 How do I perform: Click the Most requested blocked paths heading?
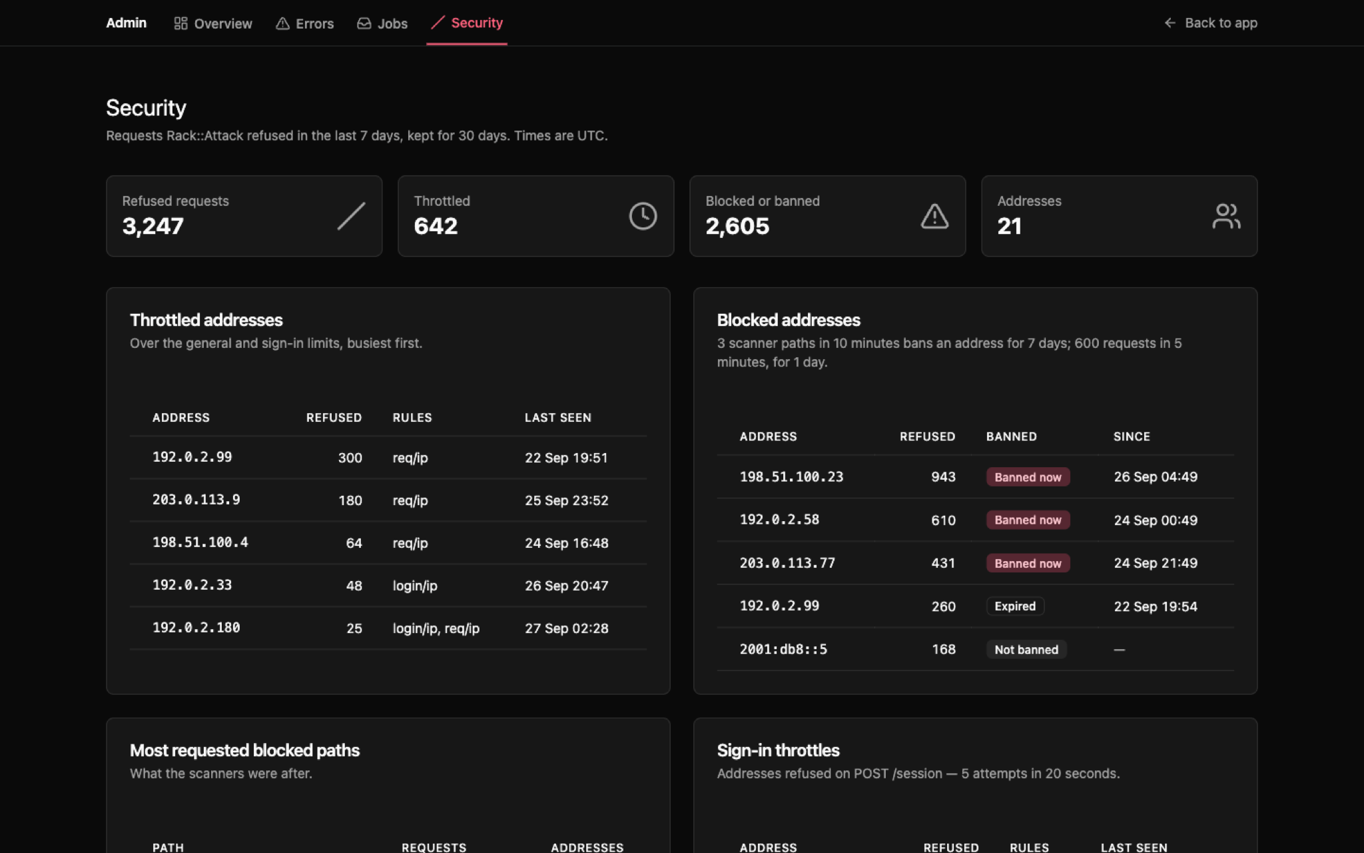(x=244, y=751)
